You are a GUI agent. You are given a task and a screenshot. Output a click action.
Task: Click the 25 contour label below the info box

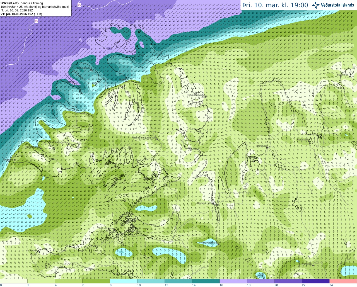coord(36,21)
